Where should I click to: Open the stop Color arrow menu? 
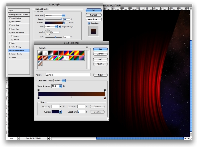pyautogui.click(x=61, y=112)
